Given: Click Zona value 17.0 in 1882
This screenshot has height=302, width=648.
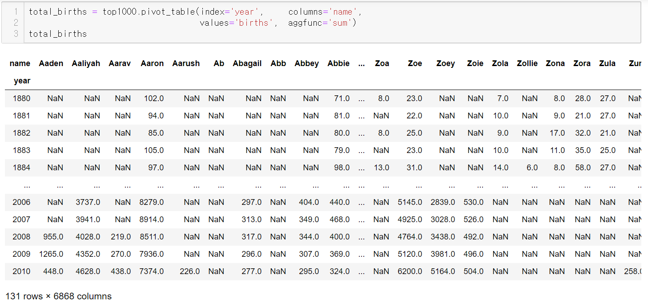Looking at the screenshot, I should [x=557, y=133].
